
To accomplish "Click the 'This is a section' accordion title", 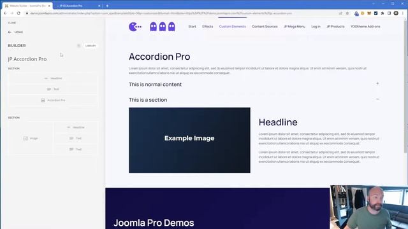I will pos(148,100).
